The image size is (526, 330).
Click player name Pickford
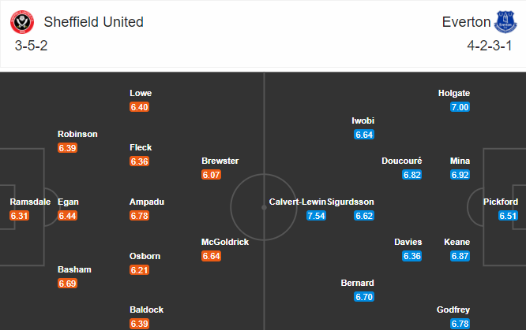click(501, 202)
